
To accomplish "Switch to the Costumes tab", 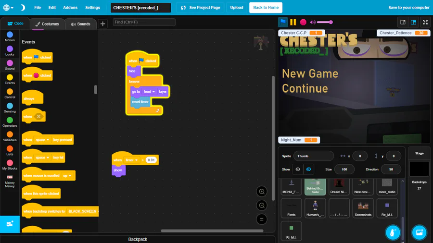I will pyautogui.click(x=47, y=24).
